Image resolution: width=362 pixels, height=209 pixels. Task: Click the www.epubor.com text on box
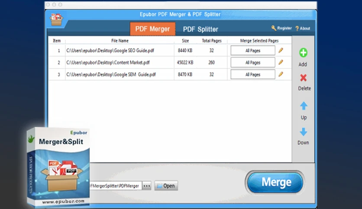[x=63, y=201]
